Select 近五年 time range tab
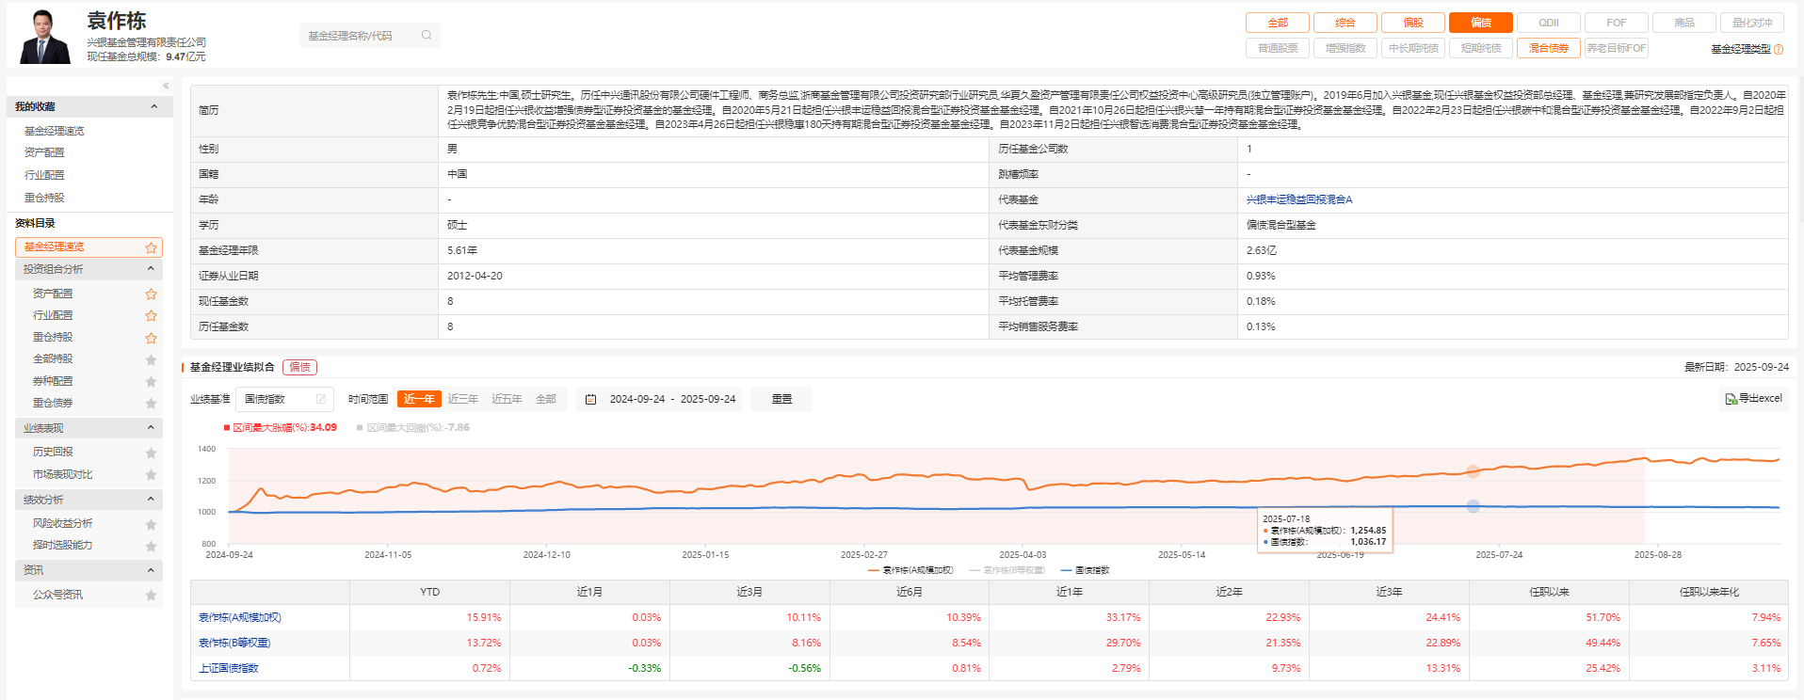This screenshot has height=700, width=1804. click(x=507, y=399)
